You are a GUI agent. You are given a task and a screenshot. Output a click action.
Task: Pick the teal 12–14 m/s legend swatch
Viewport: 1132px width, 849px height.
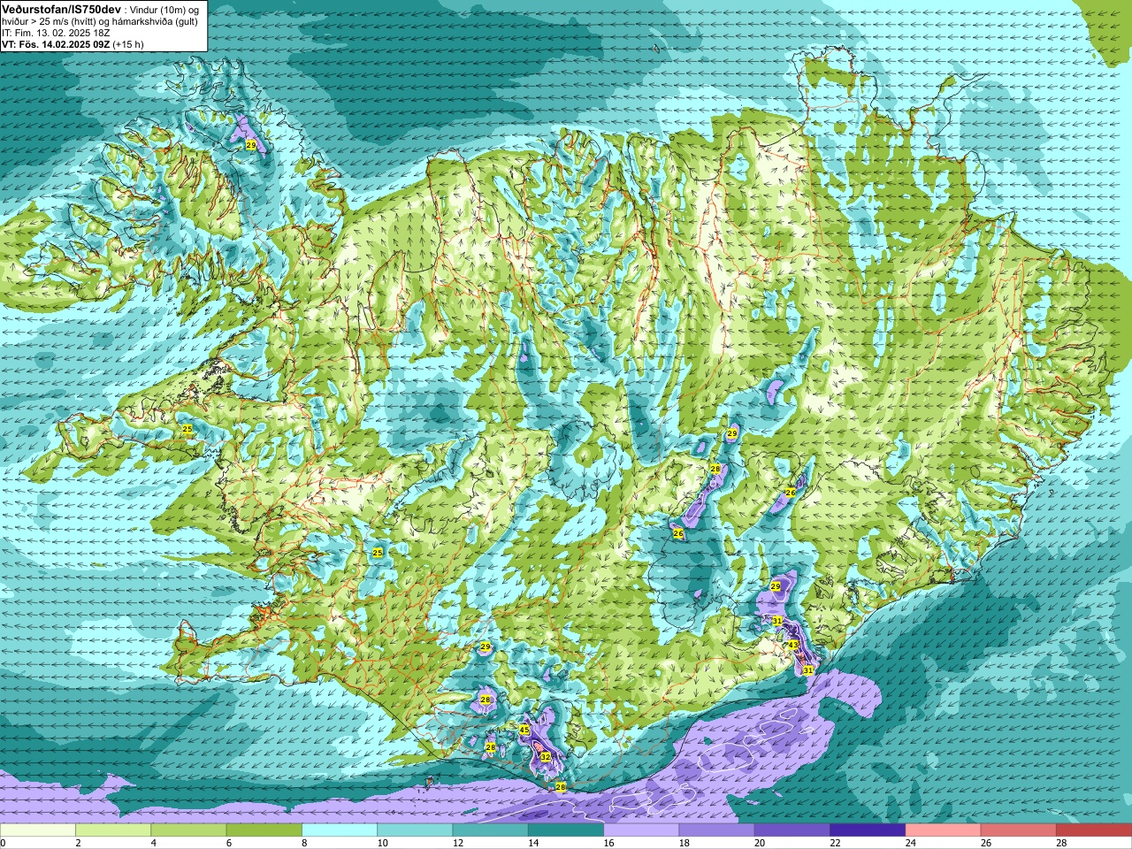(x=490, y=830)
